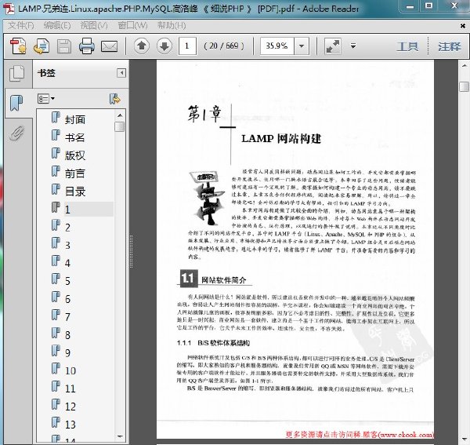Select bookmark 8
Image resolution: width=470 pixels, height=445 pixels.
point(67,335)
